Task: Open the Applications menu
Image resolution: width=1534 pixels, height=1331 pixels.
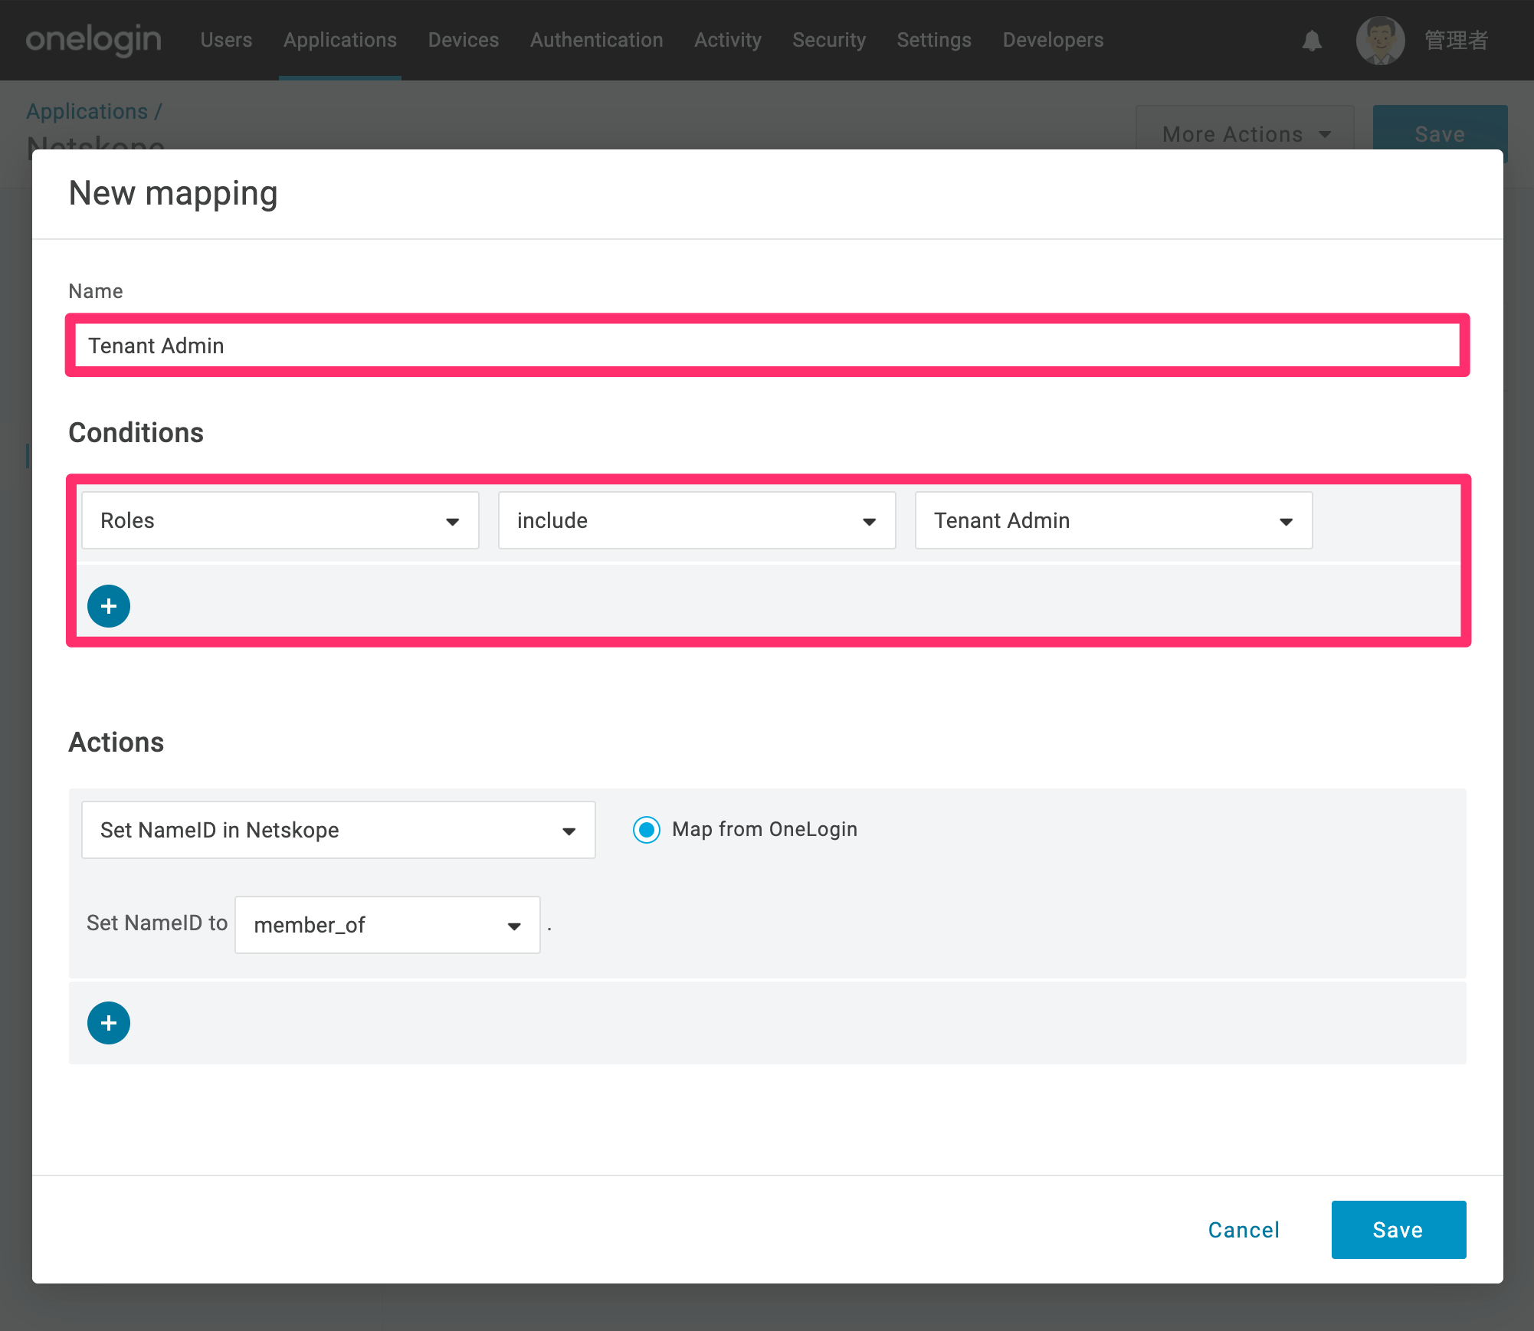Action: [x=340, y=40]
